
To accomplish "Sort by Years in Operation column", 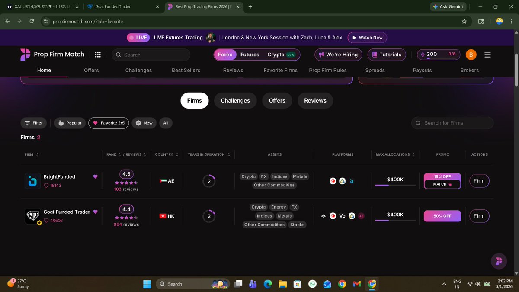I will click(209, 154).
